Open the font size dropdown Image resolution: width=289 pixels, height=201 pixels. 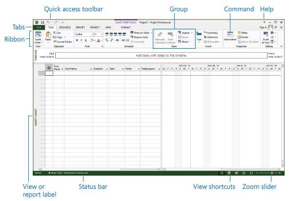pos(102,34)
